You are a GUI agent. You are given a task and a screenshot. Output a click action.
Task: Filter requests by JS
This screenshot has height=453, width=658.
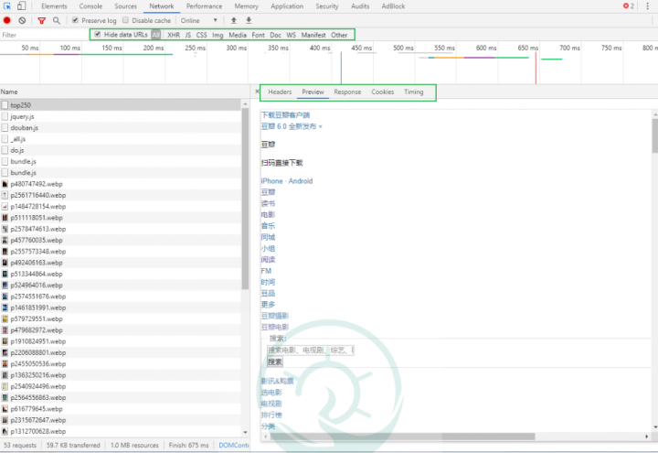pyautogui.click(x=188, y=35)
